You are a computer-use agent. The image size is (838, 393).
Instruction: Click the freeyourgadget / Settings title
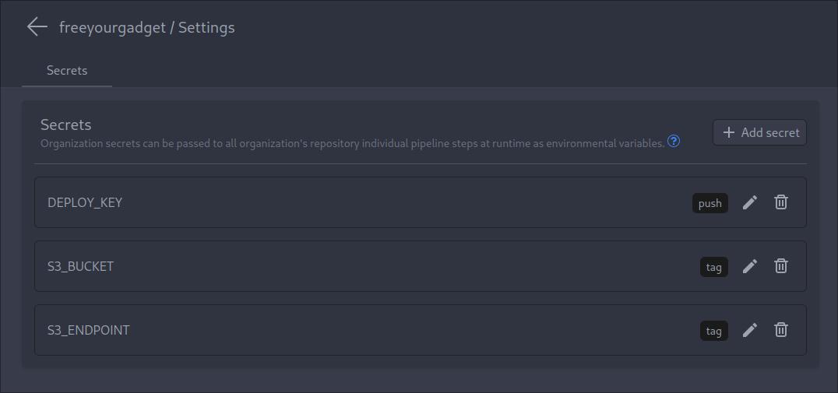coord(147,28)
